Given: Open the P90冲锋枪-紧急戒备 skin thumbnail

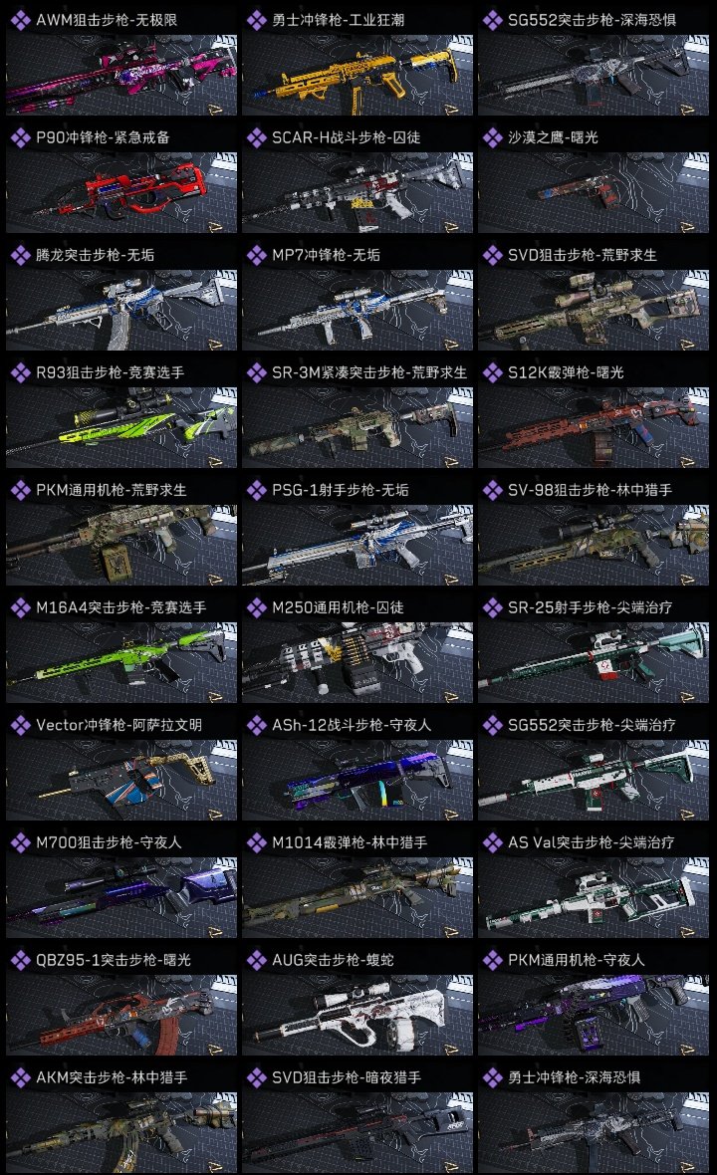Looking at the screenshot, I should (121, 193).
